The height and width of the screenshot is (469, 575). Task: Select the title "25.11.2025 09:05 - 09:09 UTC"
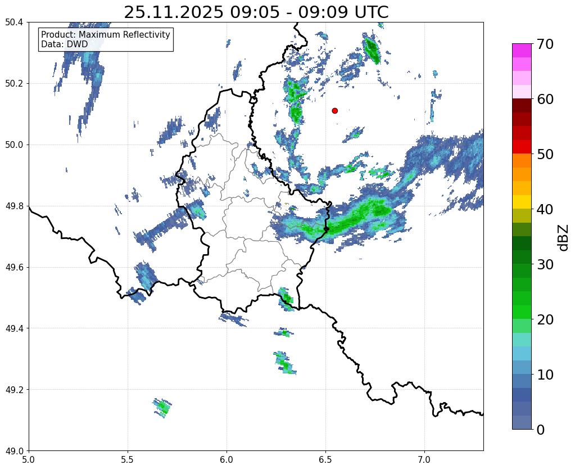256,12
